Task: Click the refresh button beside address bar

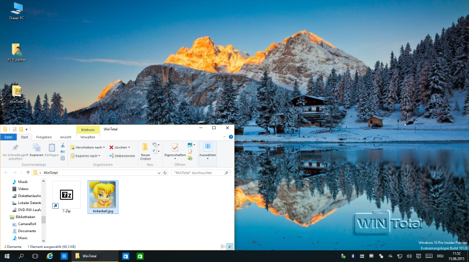Action: tap(165, 173)
